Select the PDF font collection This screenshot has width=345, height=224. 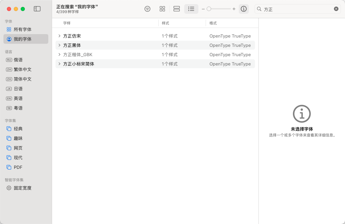click(18, 167)
